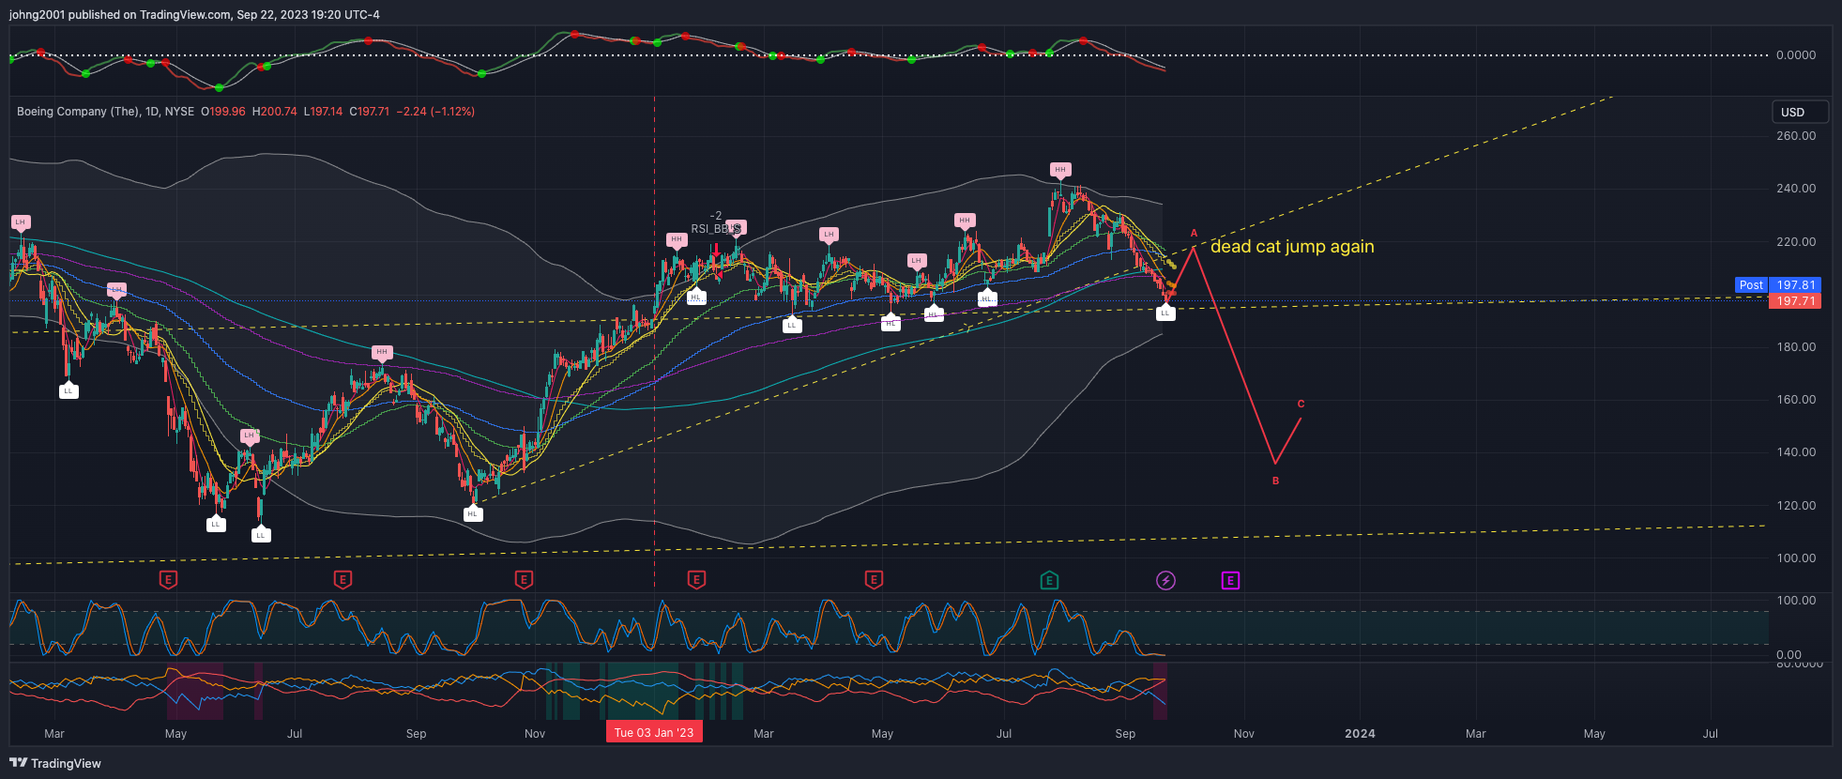Click the TradingView logo
This screenshot has width=1842, height=779.
tap(55, 763)
